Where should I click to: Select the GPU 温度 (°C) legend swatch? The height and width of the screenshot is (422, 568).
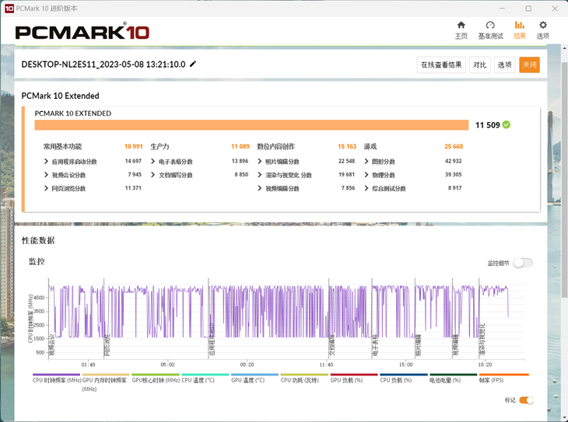tap(254, 375)
